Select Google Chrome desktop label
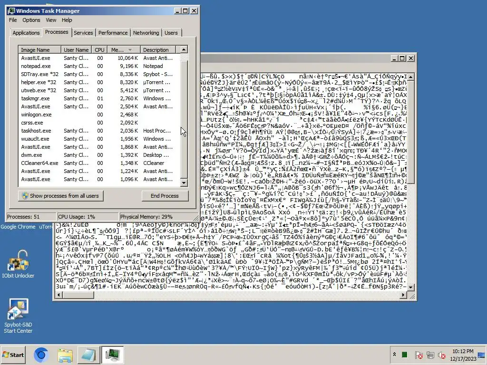 pyautogui.click(x=18, y=227)
